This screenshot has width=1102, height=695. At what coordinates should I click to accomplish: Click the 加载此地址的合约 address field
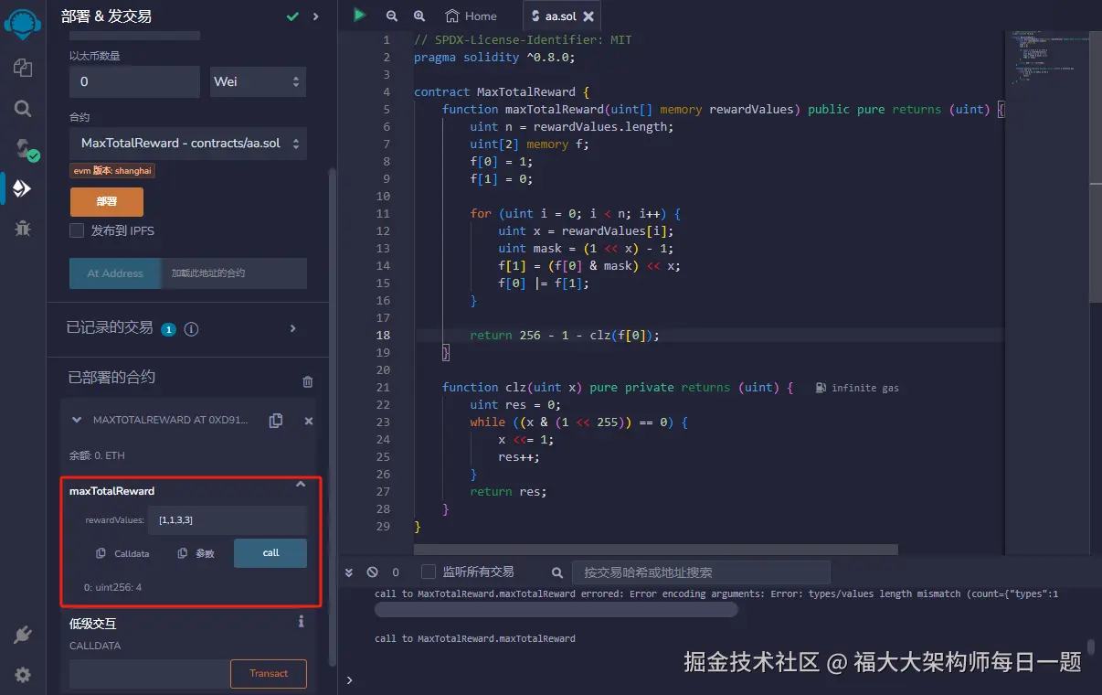tap(234, 273)
